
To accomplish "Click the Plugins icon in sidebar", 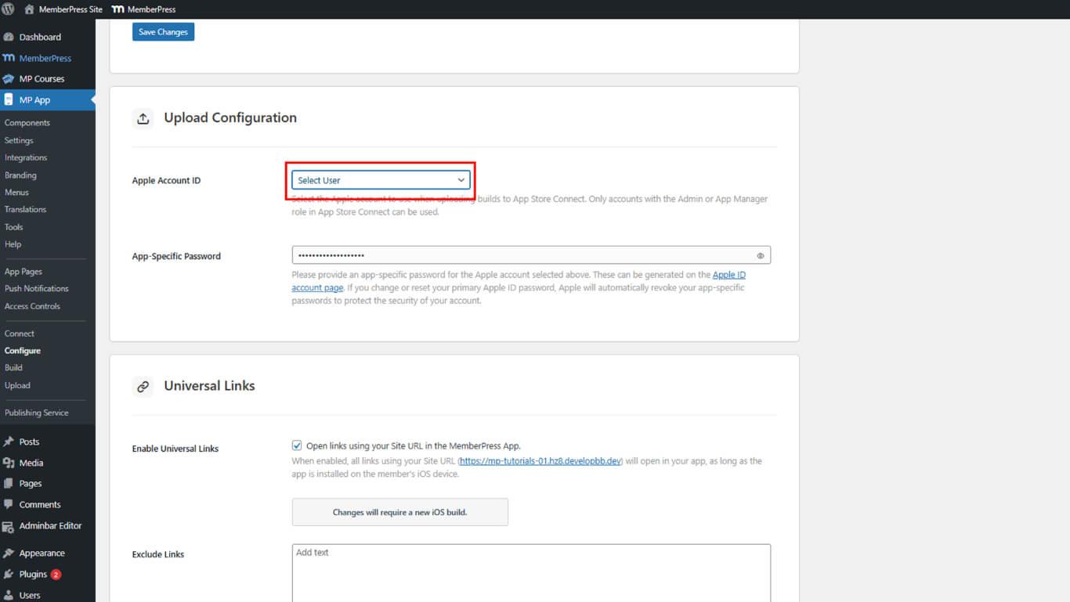I will point(9,575).
